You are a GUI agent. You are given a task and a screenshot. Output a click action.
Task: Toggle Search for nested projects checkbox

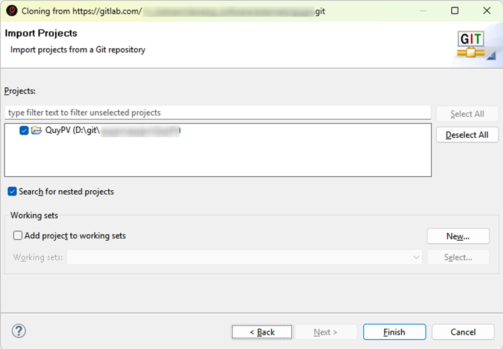click(x=12, y=191)
